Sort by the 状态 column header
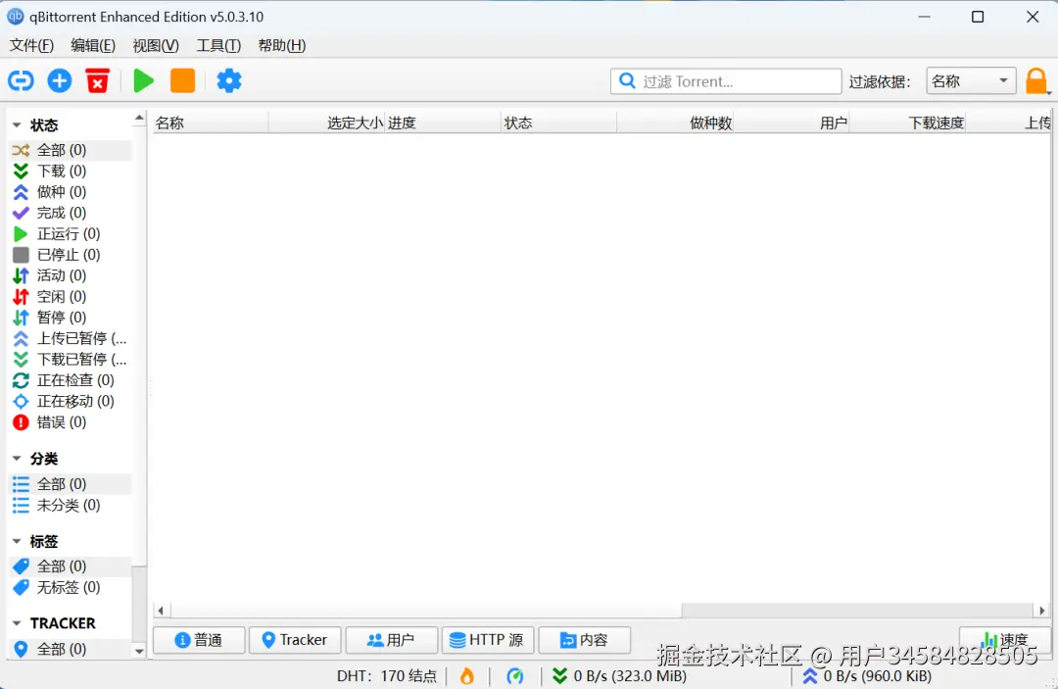This screenshot has width=1058, height=689. pyautogui.click(x=559, y=123)
